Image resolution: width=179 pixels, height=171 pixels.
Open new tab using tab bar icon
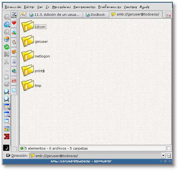[x=23, y=15]
